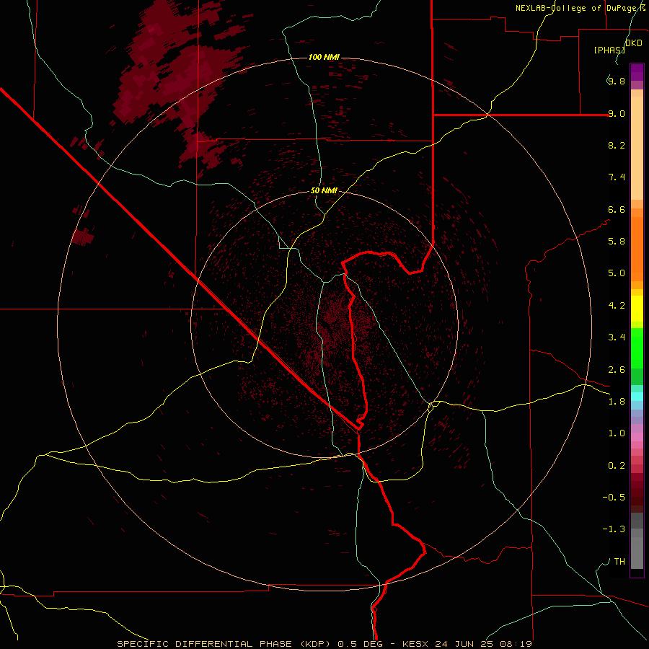Click the TH label on the color scale
The width and height of the screenshot is (649, 649).
coord(619,562)
